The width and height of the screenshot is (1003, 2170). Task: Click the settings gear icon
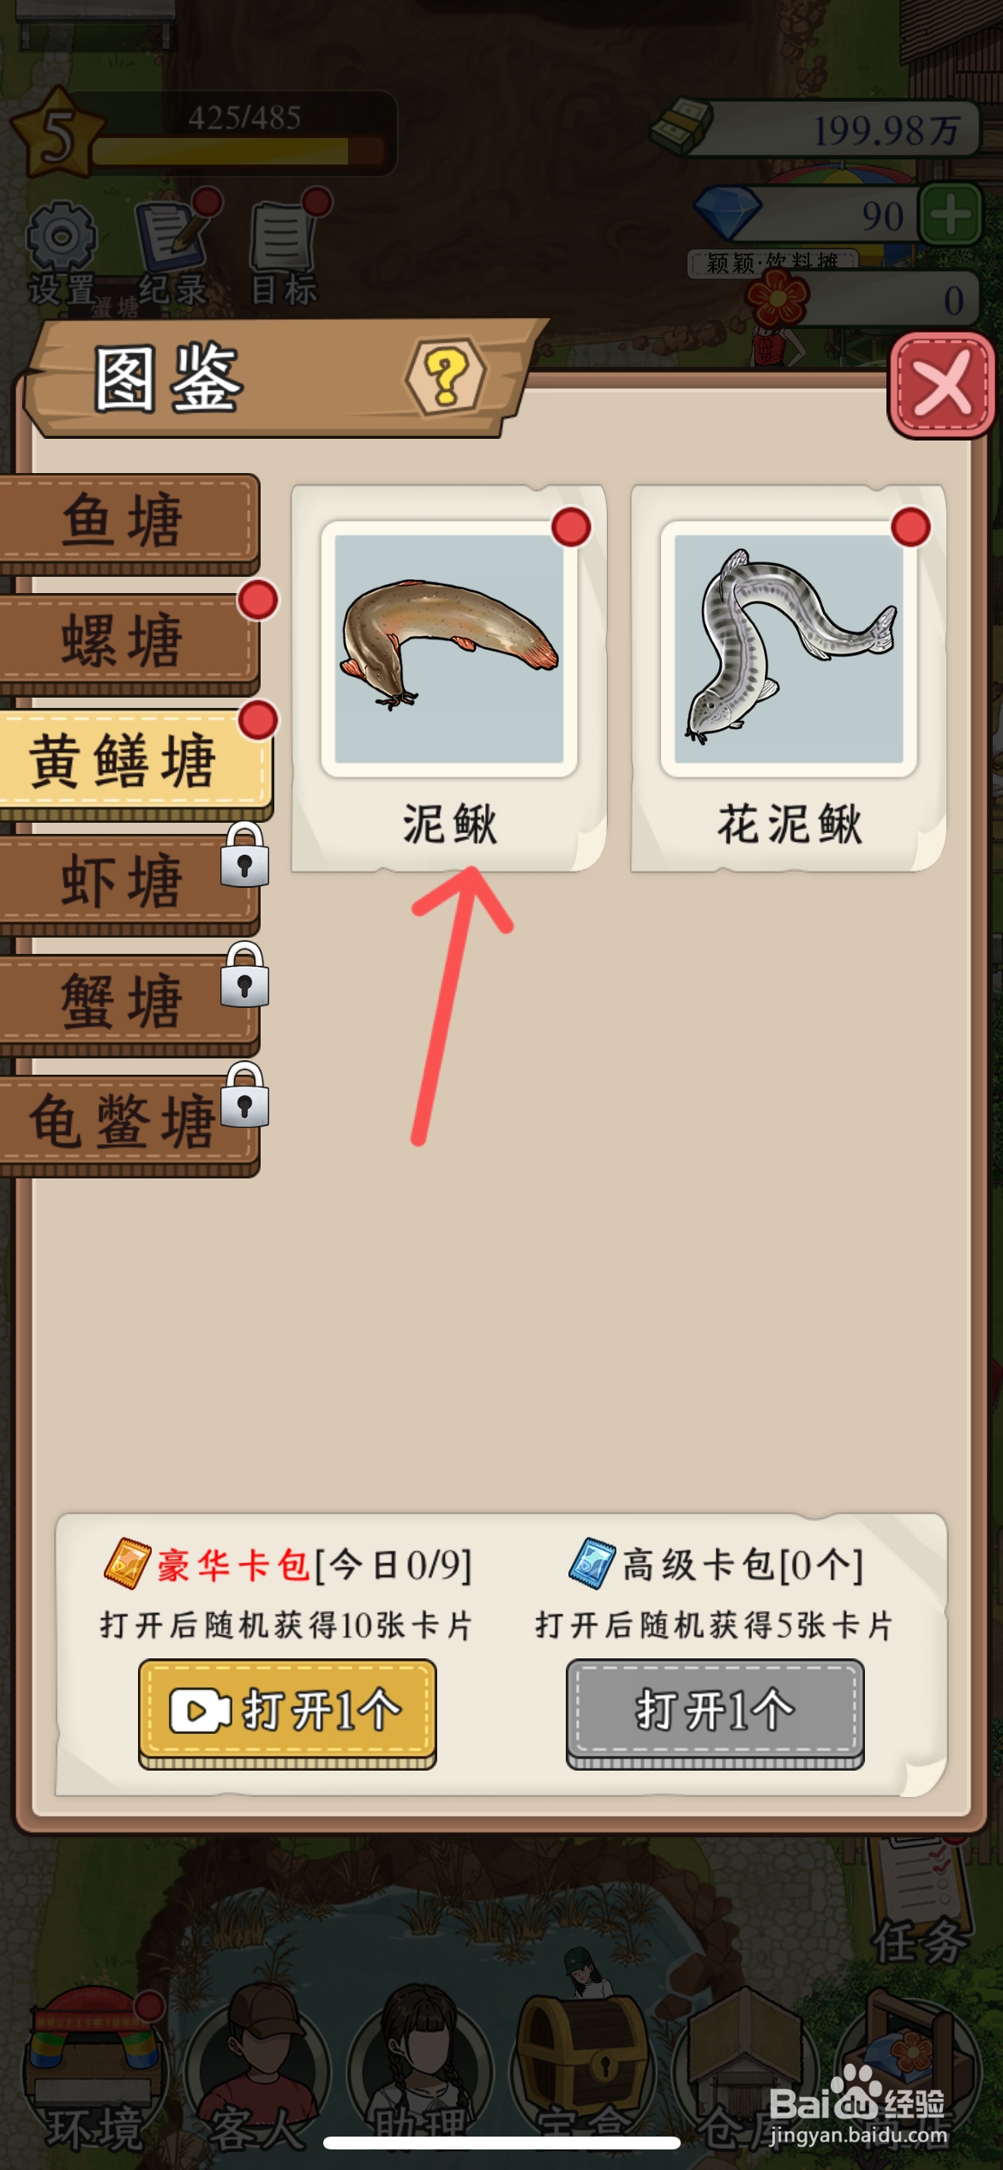(61, 237)
